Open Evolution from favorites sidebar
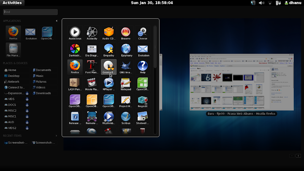304x171 pixels. point(30,33)
